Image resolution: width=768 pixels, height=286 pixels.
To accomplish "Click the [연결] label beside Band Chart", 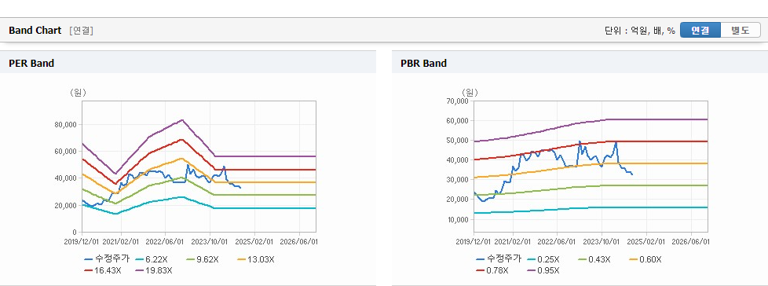I will (x=82, y=31).
